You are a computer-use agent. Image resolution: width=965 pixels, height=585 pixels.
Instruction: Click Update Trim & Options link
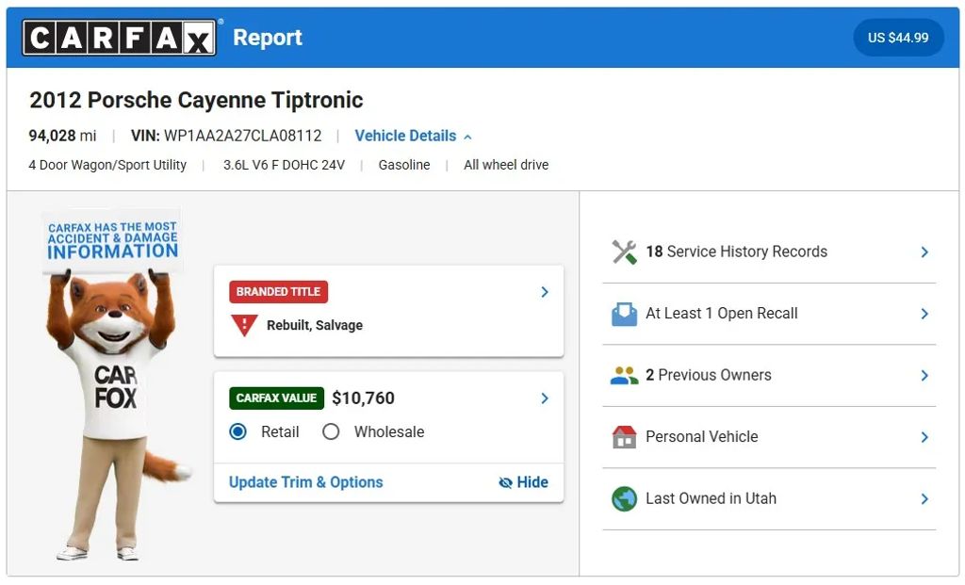(306, 482)
